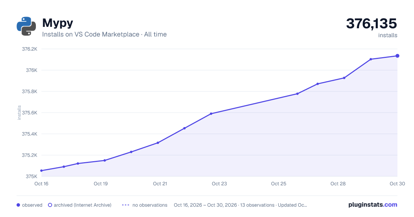
Task: Click the 'observed' legend text
Action: [x=32, y=205]
